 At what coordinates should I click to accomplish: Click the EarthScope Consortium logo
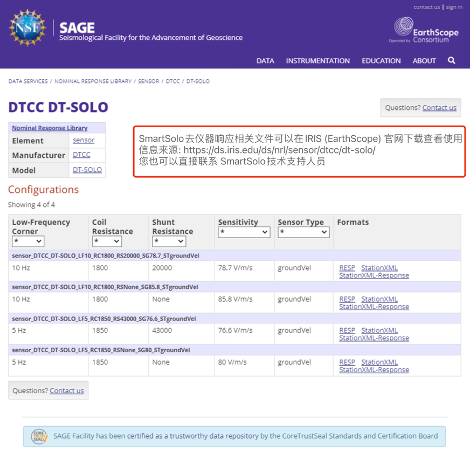[x=424, y=30]
